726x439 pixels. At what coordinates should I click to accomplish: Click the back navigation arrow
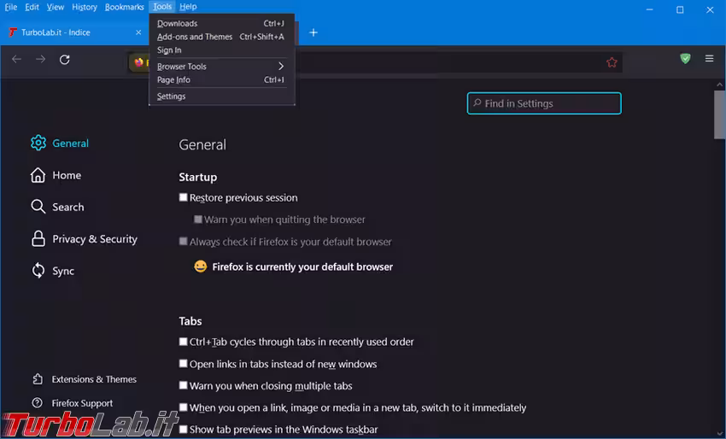pyautogui.click(x=16, y=60)
